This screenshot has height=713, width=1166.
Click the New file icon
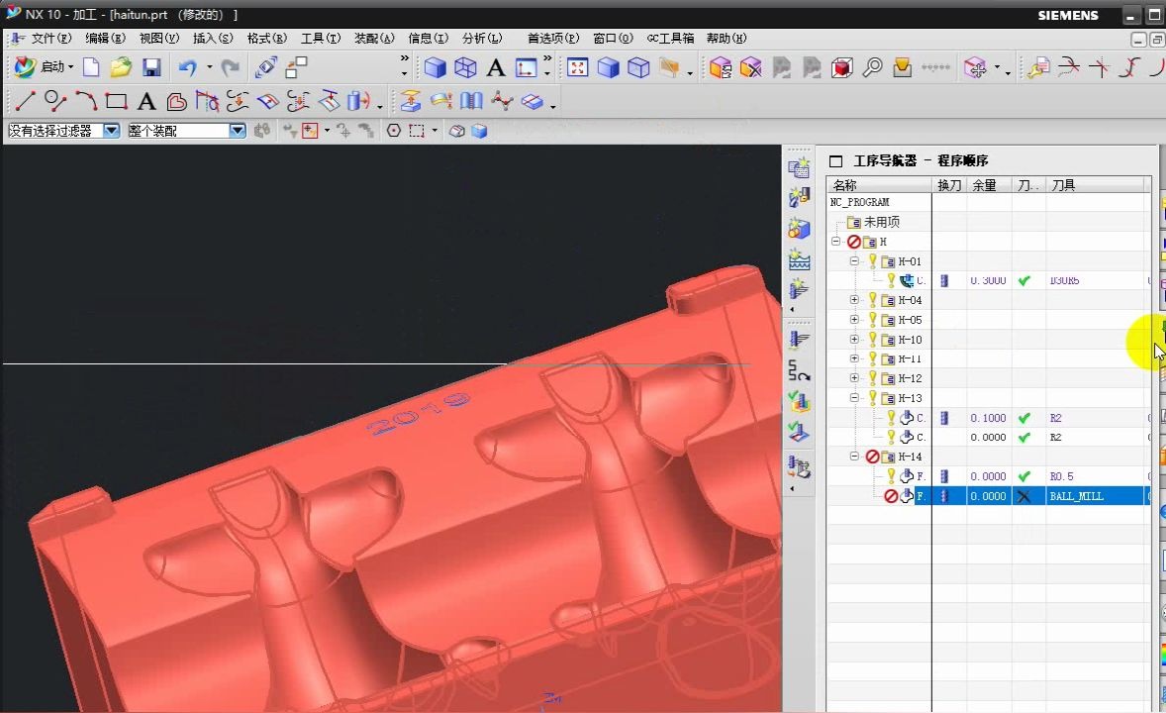91,67
